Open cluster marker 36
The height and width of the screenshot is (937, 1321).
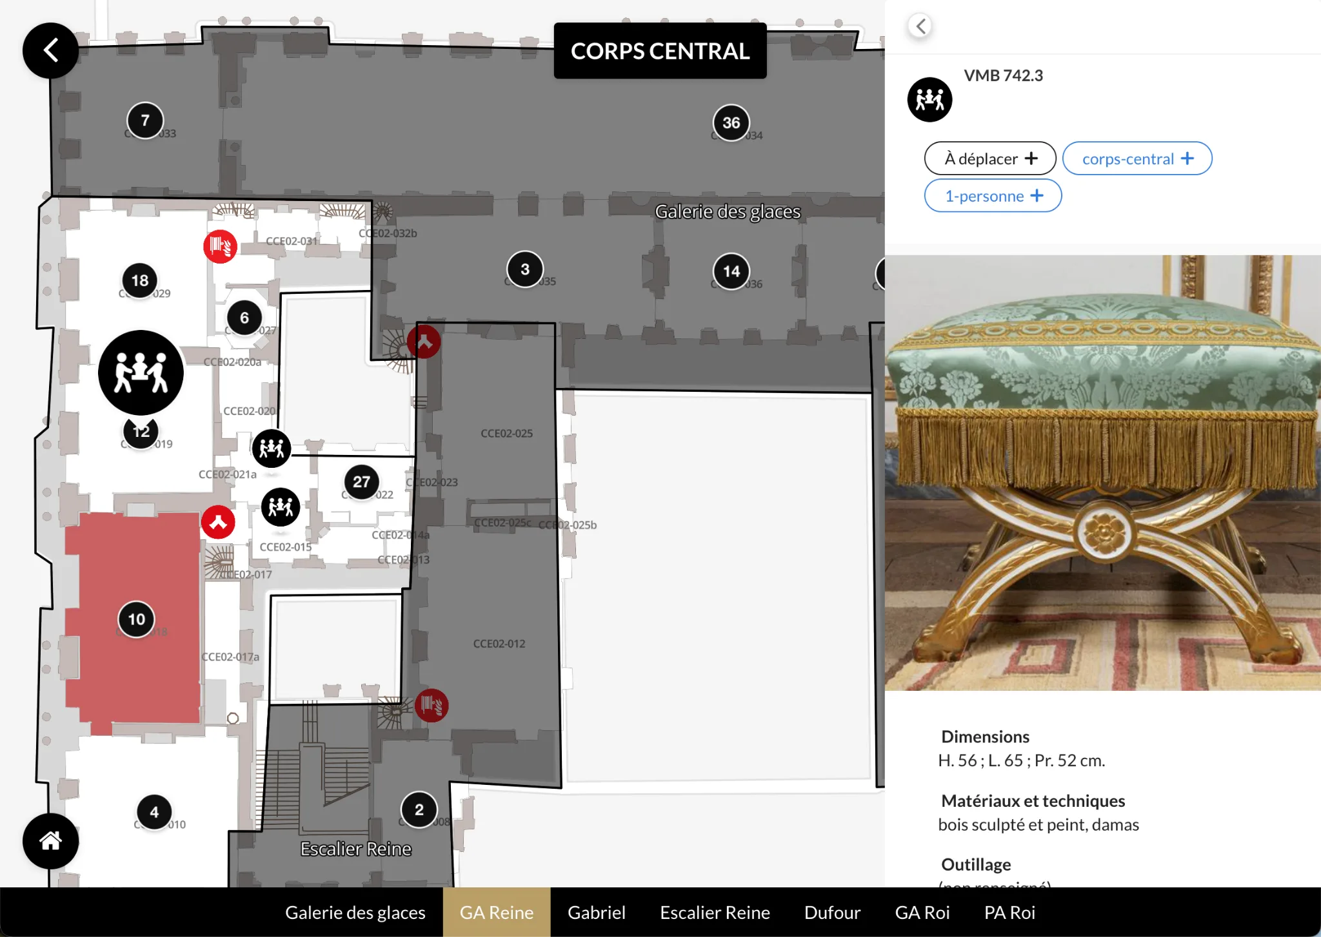731,122
